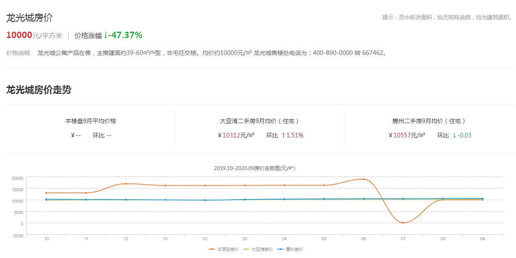Click the blue data point at month 08
This screenshot has height=258, width=516.
pyautogui.click(x=443, y=198)
